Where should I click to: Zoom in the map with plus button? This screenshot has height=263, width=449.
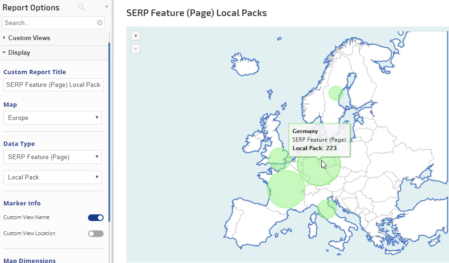click(136, 36)
